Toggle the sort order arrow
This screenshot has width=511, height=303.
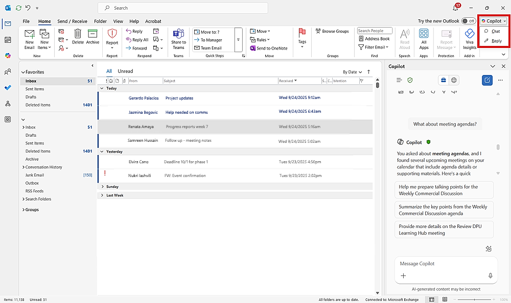tap(369, 72)
